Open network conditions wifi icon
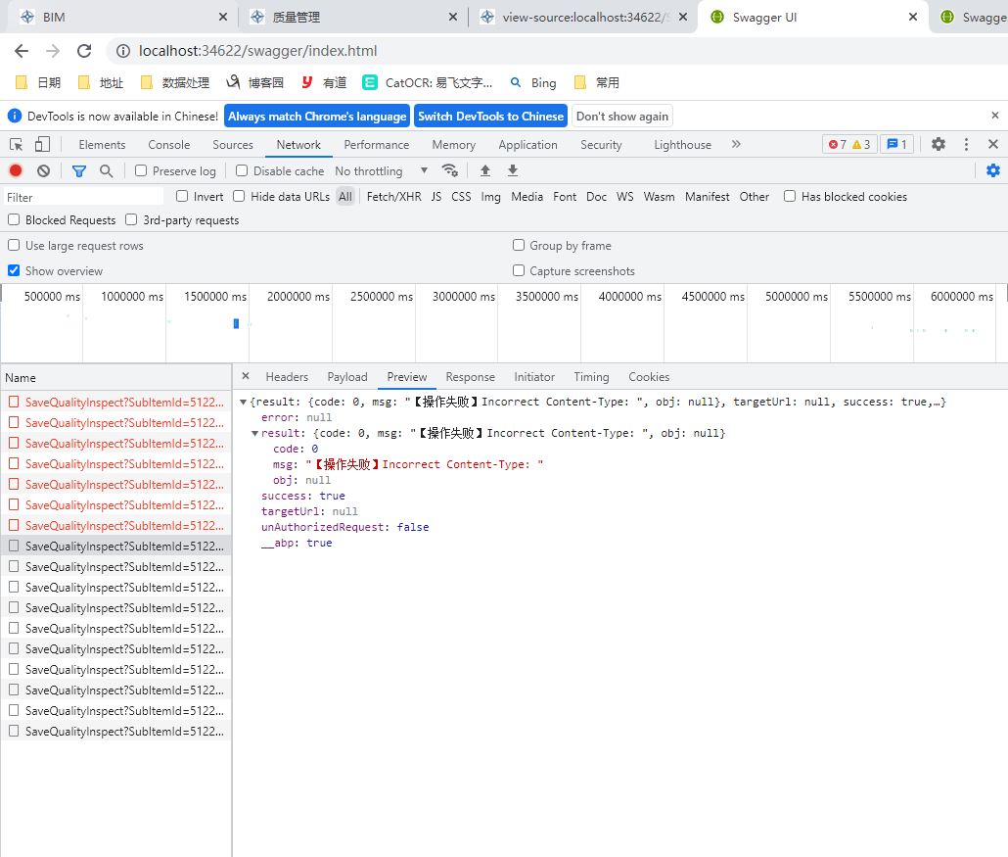 click(x=449, y=170)
